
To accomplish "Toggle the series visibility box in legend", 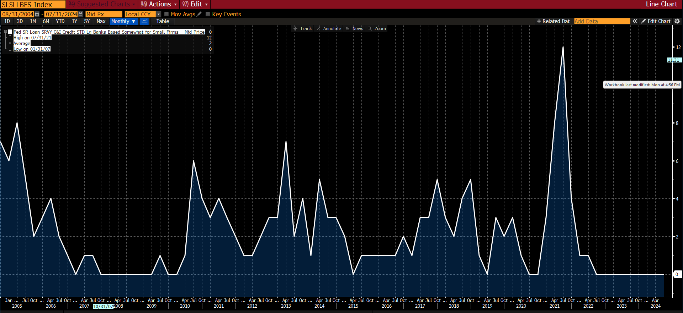I will click(x=10, y=32).
